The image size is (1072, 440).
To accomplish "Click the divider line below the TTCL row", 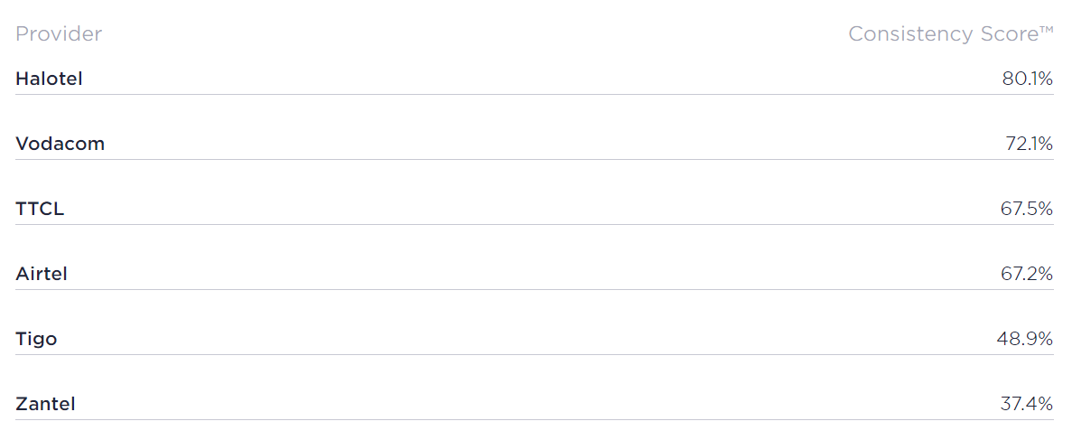I will [534, 224].
